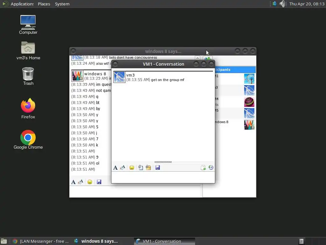Click chat line '(8:13:50 AM) k'
Viewport: 326px width, 245px height.
coord(85,145)
